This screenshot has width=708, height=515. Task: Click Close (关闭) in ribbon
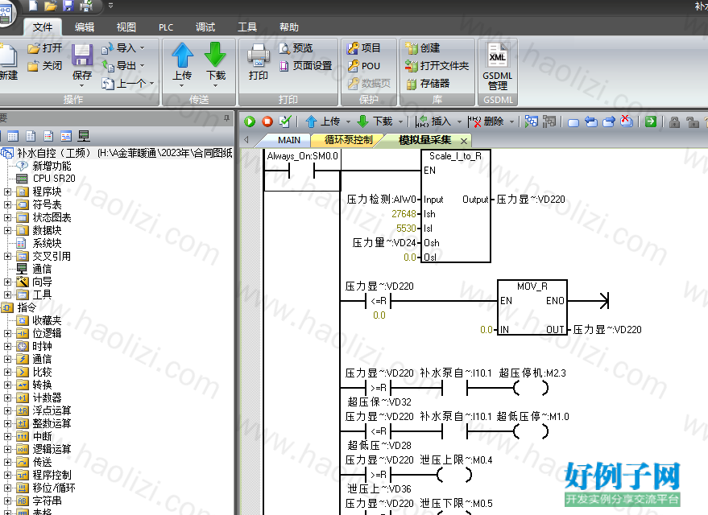pyautogui.click(x=44, y=66)
